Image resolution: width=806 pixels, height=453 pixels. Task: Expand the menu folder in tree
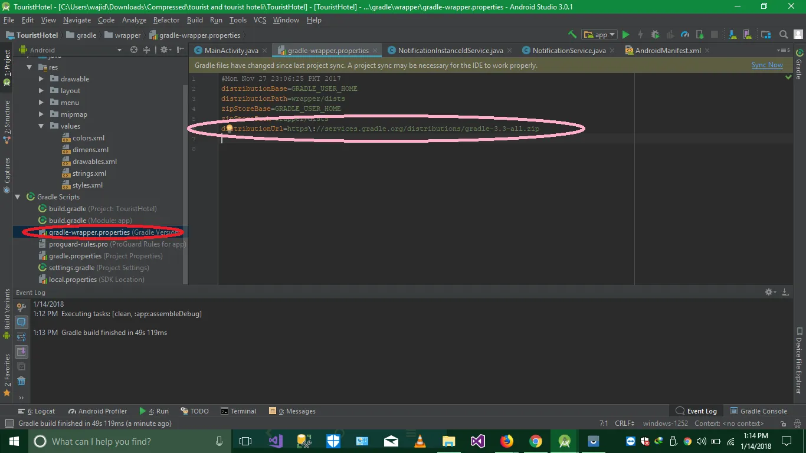(x=41, y=103)
